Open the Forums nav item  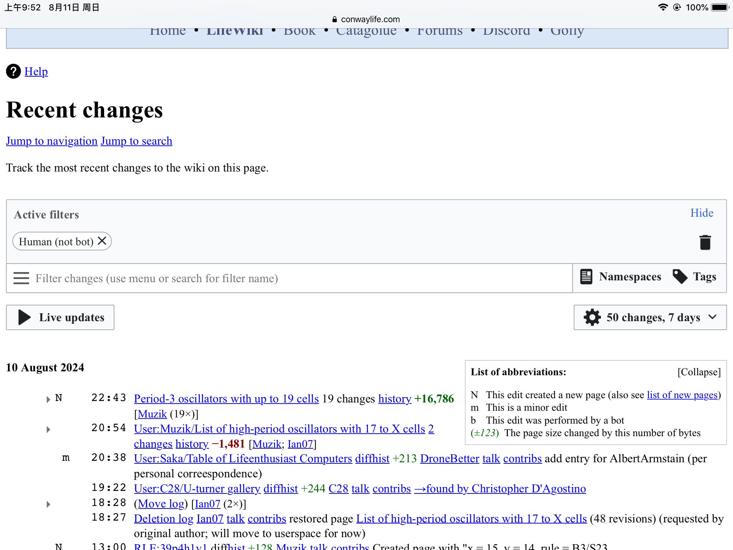pyautogui.click(x=440, y=31)
